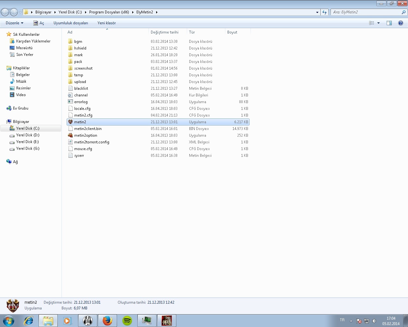The height and width of the screenshot is (327, 408).
Task: Select the file name locale.cfg
Action: click(x=82, y=109)
